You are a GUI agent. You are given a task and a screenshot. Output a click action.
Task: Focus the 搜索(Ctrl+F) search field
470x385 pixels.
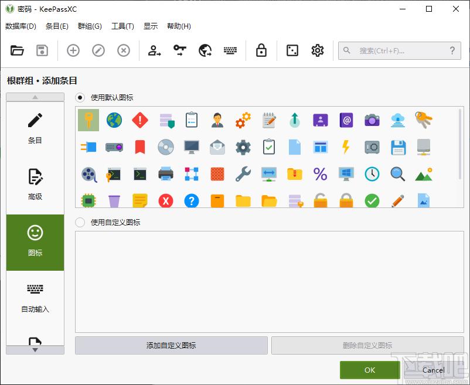coord(400,50)
